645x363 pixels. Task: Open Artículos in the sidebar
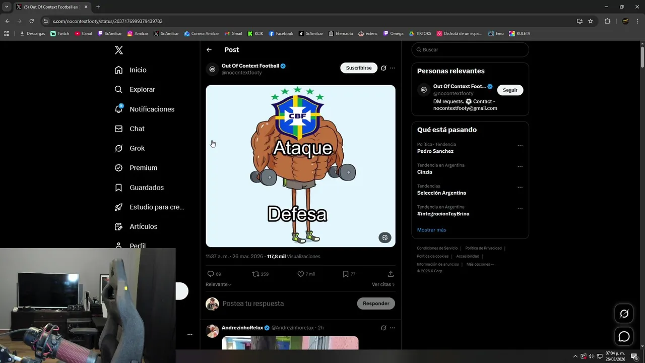click(x=136, y=227)
